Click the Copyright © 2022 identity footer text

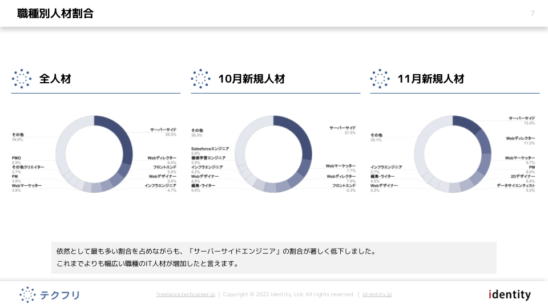(x=289, y=294)
